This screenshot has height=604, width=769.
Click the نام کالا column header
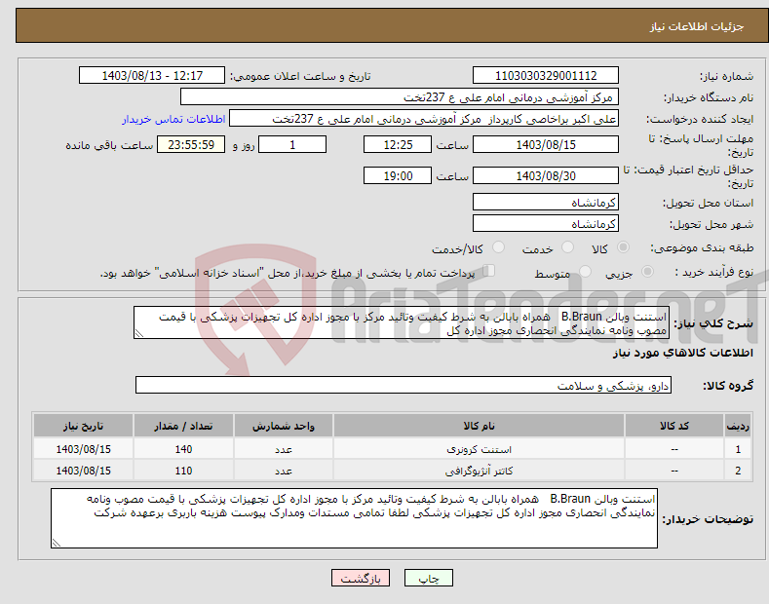pos(479,426)
